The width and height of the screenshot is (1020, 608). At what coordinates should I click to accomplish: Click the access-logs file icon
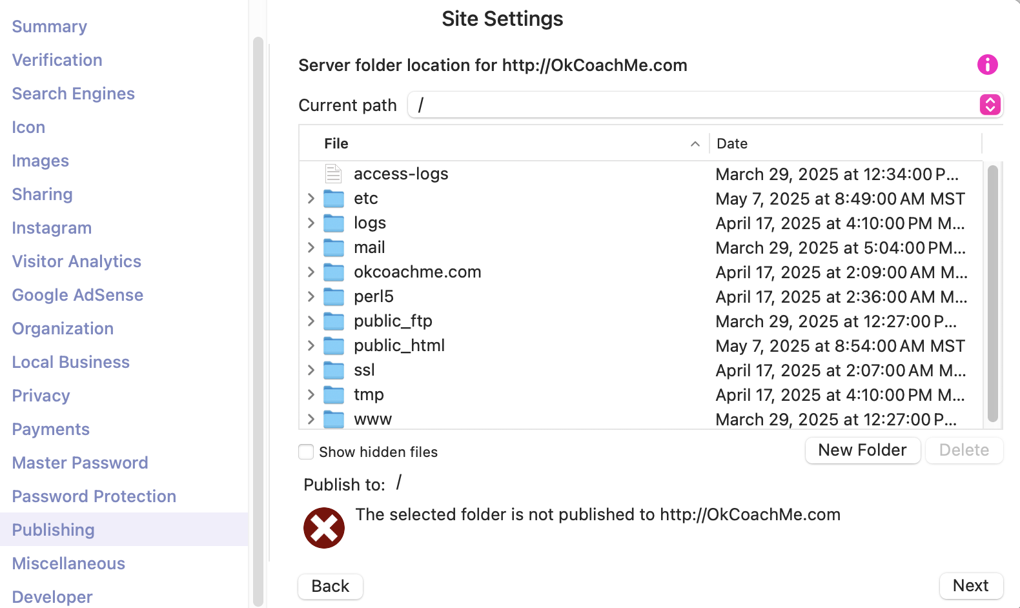(x=333, y=174)
